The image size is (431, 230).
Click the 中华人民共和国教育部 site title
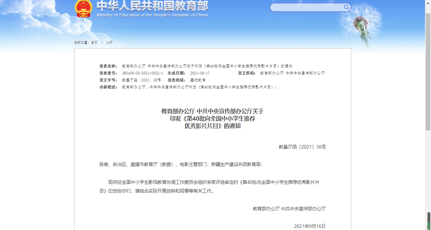tap(152, 6)
